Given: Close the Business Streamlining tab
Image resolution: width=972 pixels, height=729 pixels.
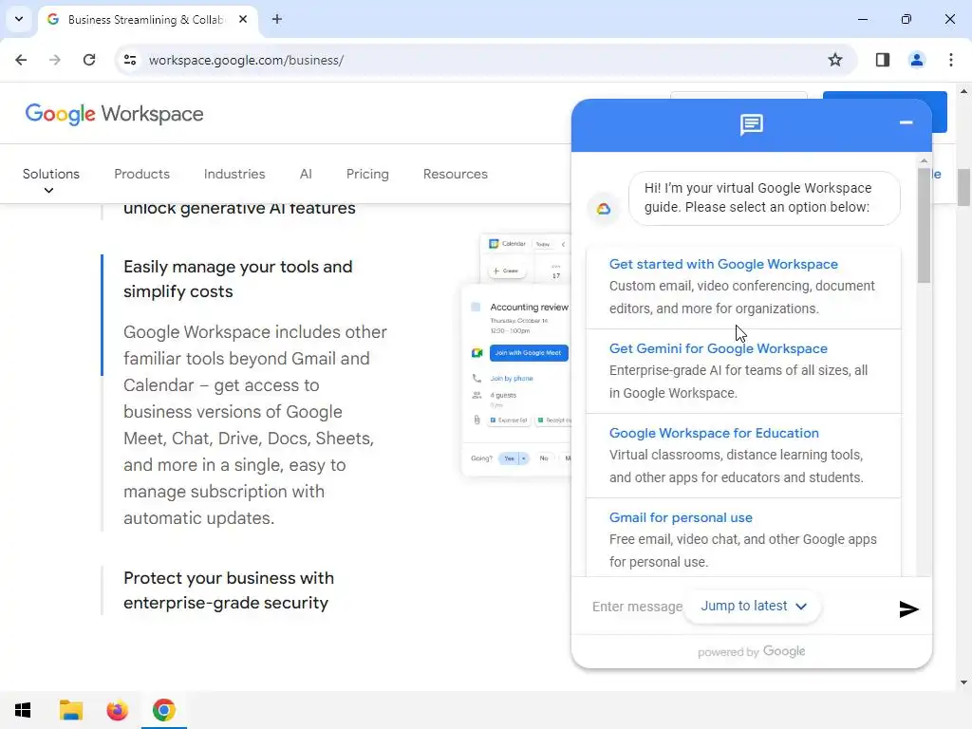Looking at the screenshot, I should pos(243,19).
